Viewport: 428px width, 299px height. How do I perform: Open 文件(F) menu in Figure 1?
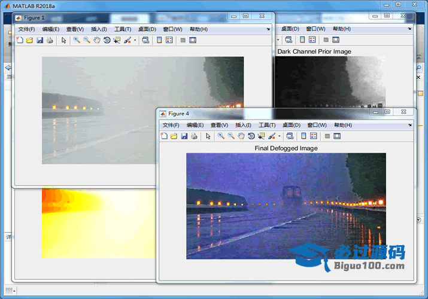26,29
